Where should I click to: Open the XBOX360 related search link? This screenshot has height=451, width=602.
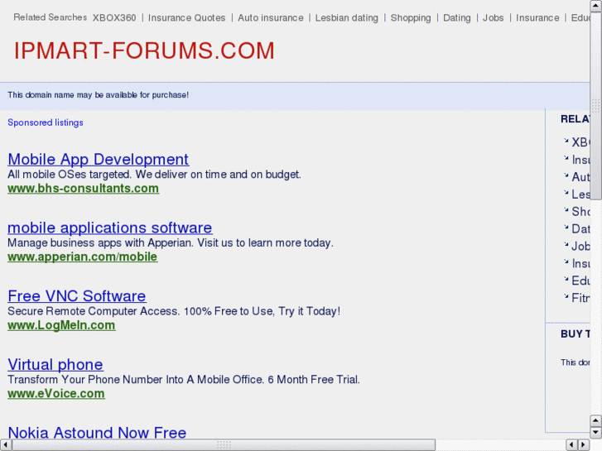click(114, 17)
